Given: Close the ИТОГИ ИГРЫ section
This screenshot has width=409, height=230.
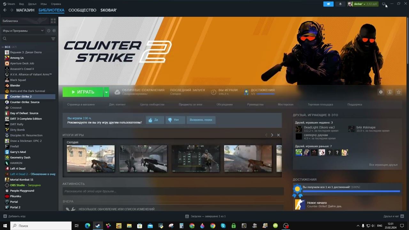Looking at the screenshot, I should coord(278,135).
